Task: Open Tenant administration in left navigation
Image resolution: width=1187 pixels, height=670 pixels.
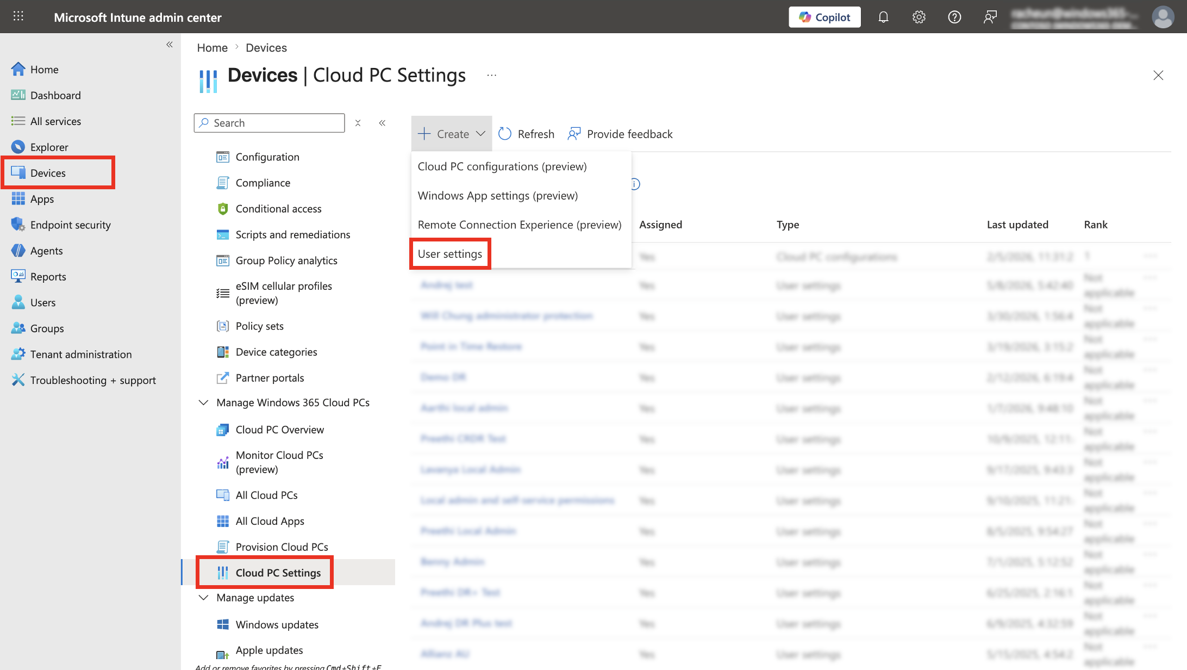Action: [81, 354]
